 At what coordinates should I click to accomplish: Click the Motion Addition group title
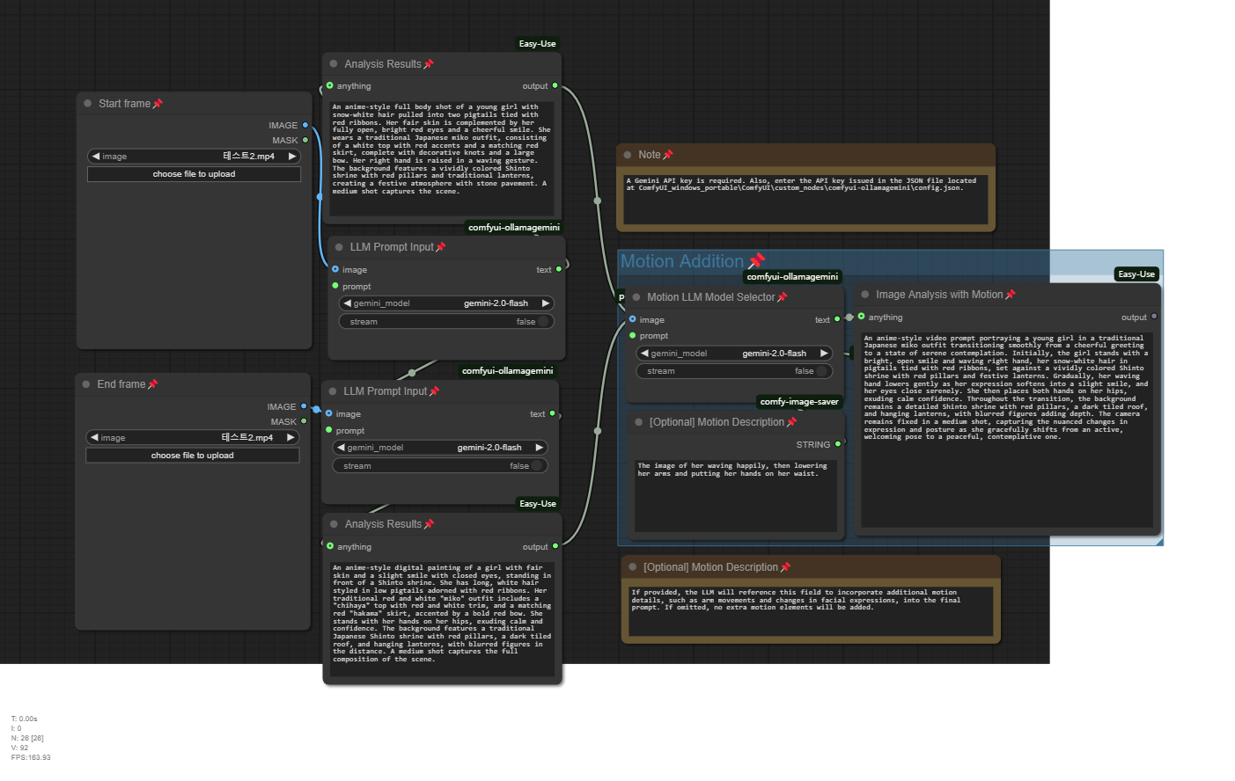point(682,261)
